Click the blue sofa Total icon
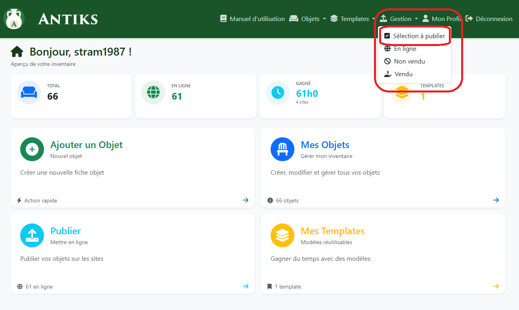 click(29, 92)
